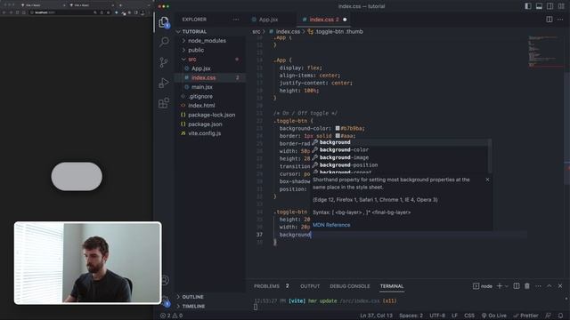The image size is (570, 320).
Task: Customize layout icon in title bar
Action: click(561, 6)
